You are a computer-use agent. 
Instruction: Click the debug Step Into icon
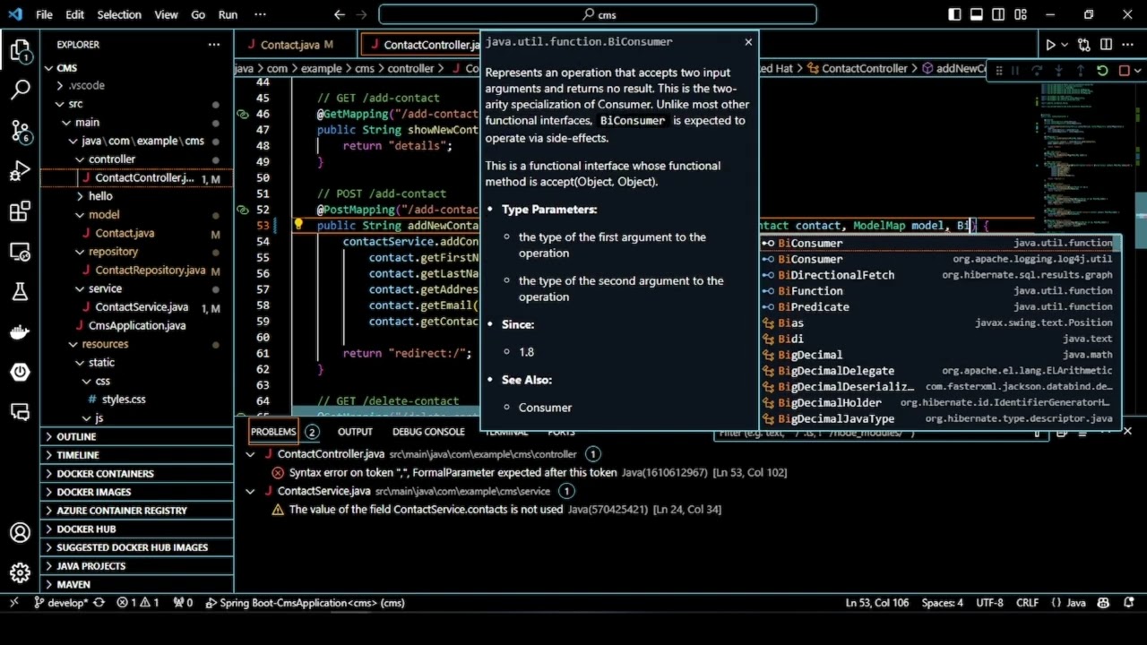point(1058,71)
